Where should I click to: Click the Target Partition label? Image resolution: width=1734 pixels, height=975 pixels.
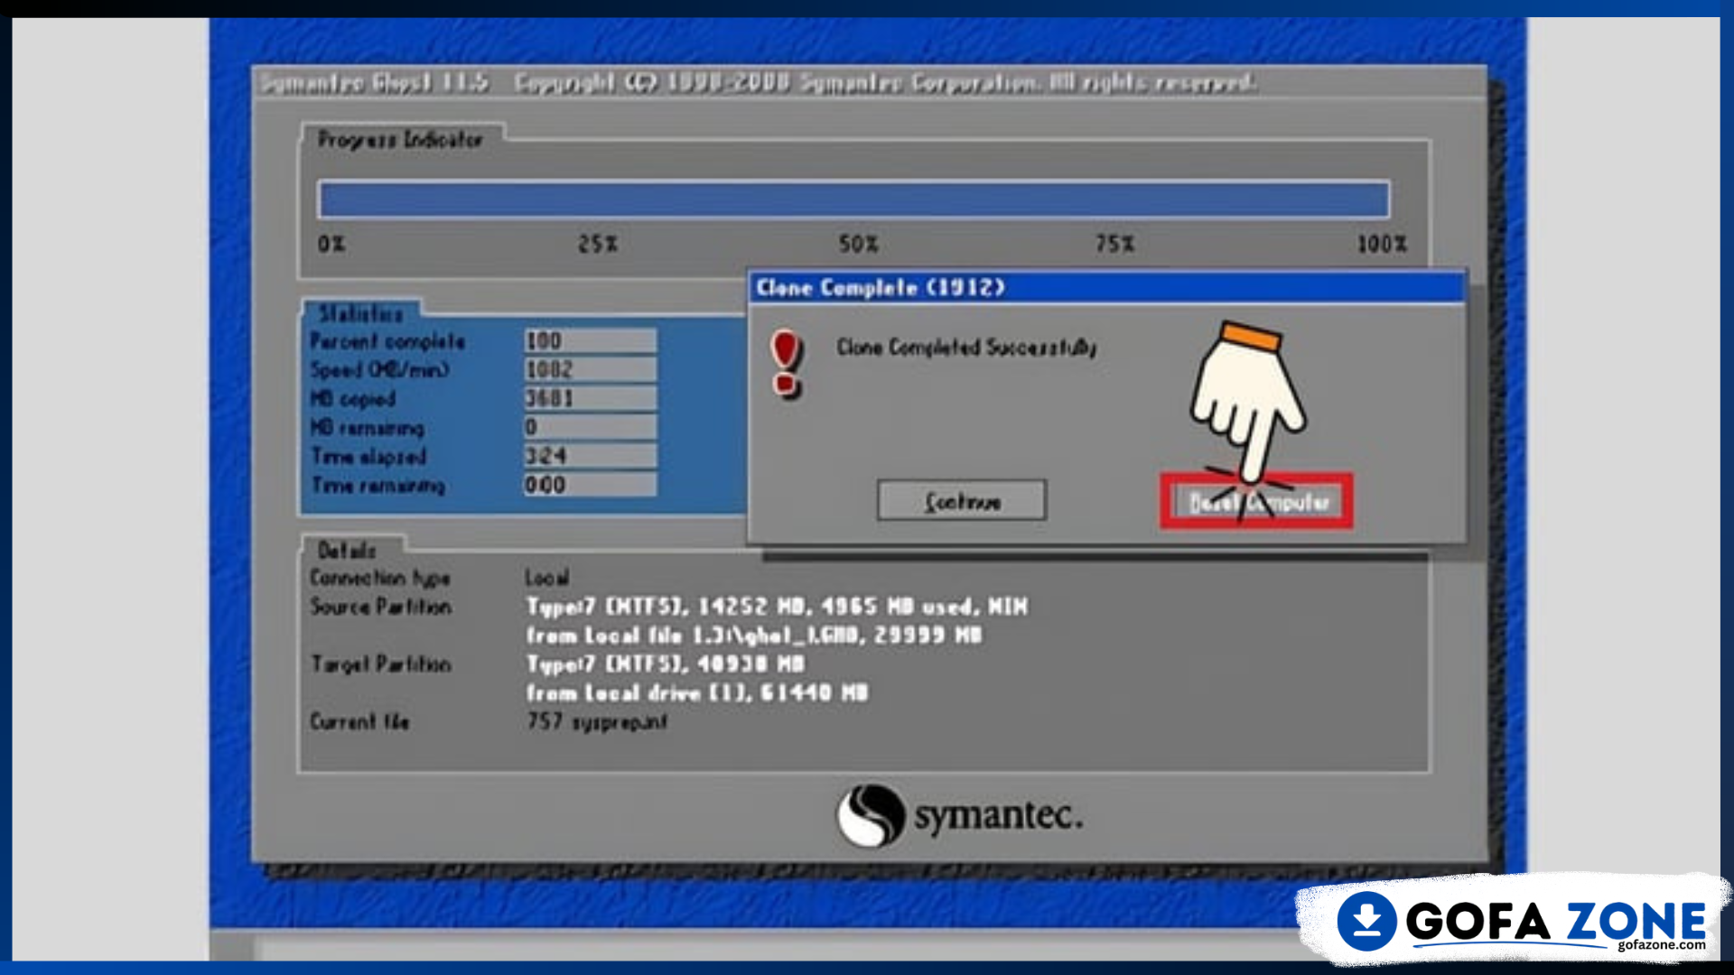pyautogui.click(x=381, y=664)
